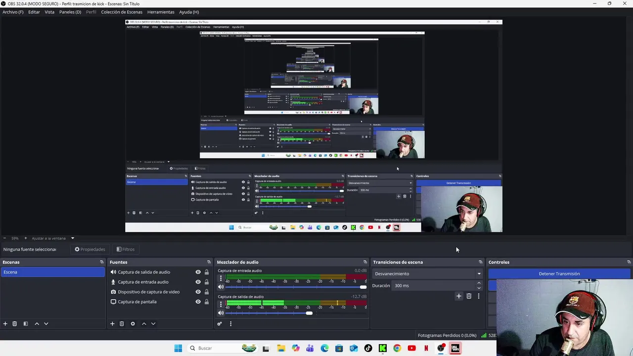Lock Captura de entrada audio source

[x=207, y=282]
